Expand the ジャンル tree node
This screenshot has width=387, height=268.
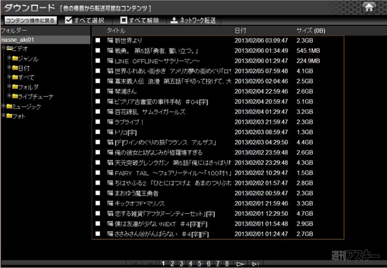9,58
